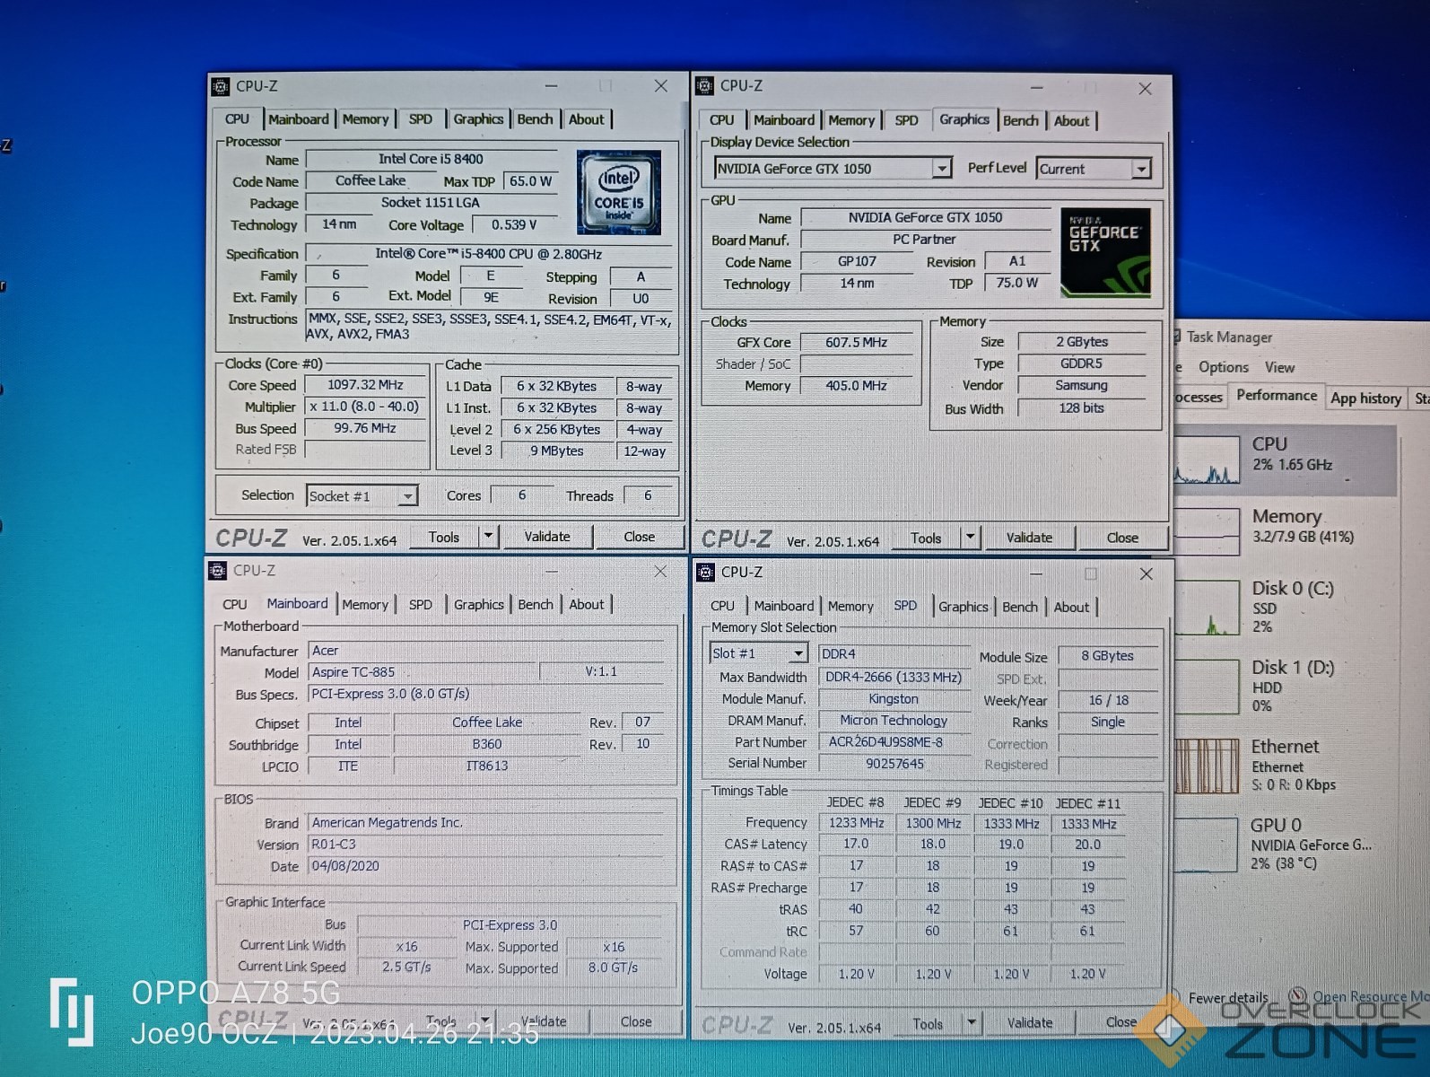The image size is (1430, 1077).
Task: Click the Intel Core i5 logo badge
Action: point(618,192)
